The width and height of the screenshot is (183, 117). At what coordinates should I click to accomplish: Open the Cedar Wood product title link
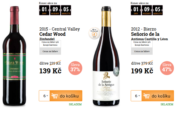pos(53,34)
